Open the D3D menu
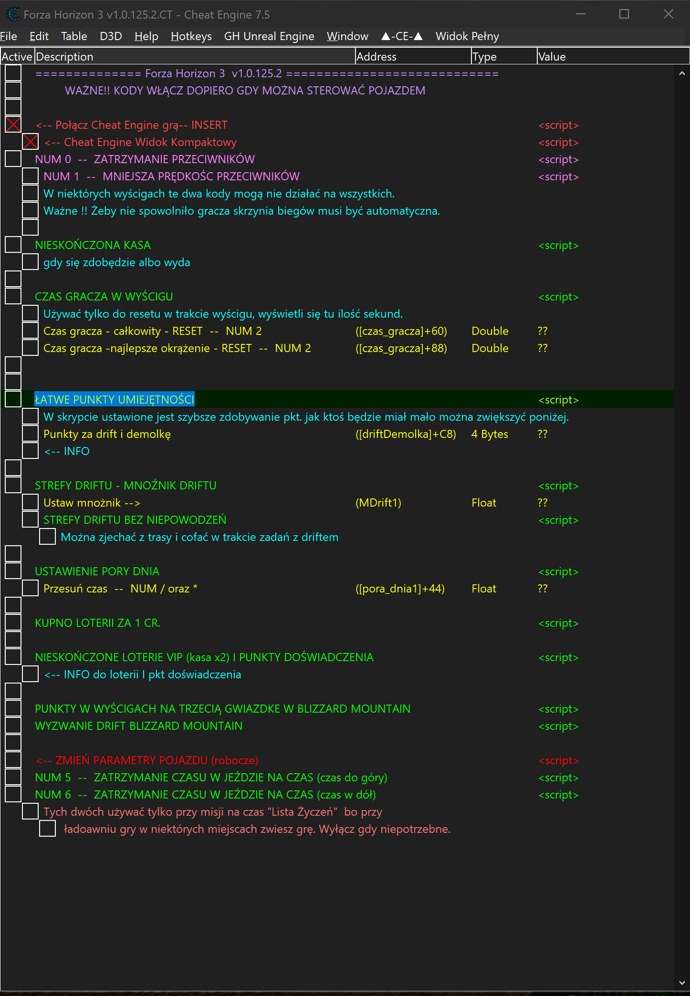 111,36
